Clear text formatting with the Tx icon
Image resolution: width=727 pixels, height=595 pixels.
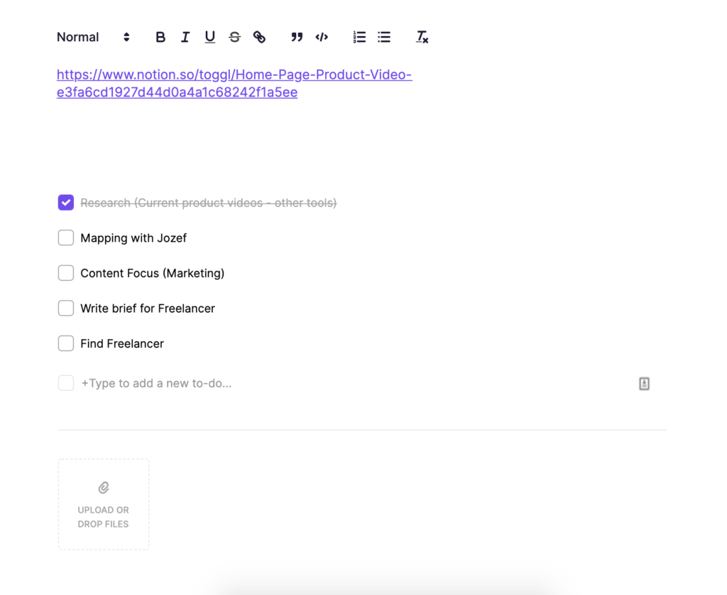point(422,37)
